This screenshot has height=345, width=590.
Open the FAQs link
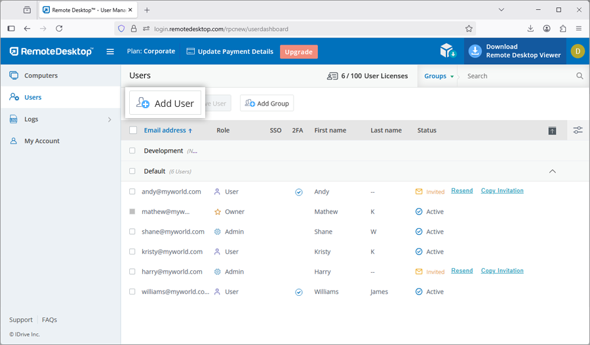(x=49, y=320)
